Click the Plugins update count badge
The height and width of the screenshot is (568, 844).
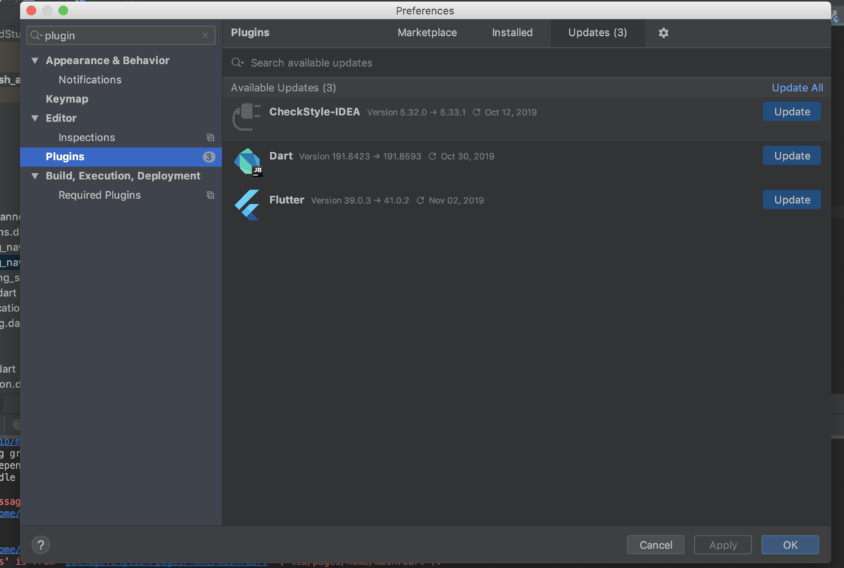[x=209, y=157]
